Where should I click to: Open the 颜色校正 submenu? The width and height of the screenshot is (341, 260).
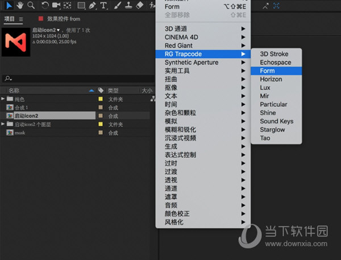[x=203, y=214]
